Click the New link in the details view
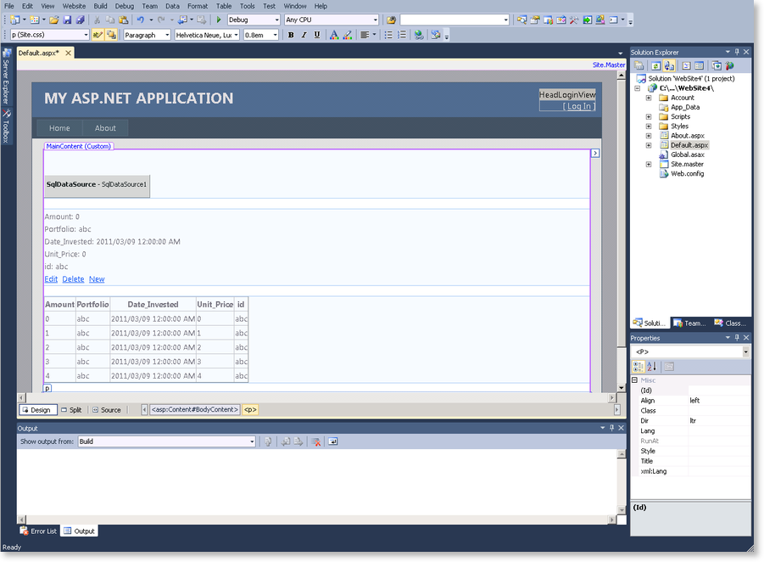This screenshot has width=764, height=562. tap(97, 279)
